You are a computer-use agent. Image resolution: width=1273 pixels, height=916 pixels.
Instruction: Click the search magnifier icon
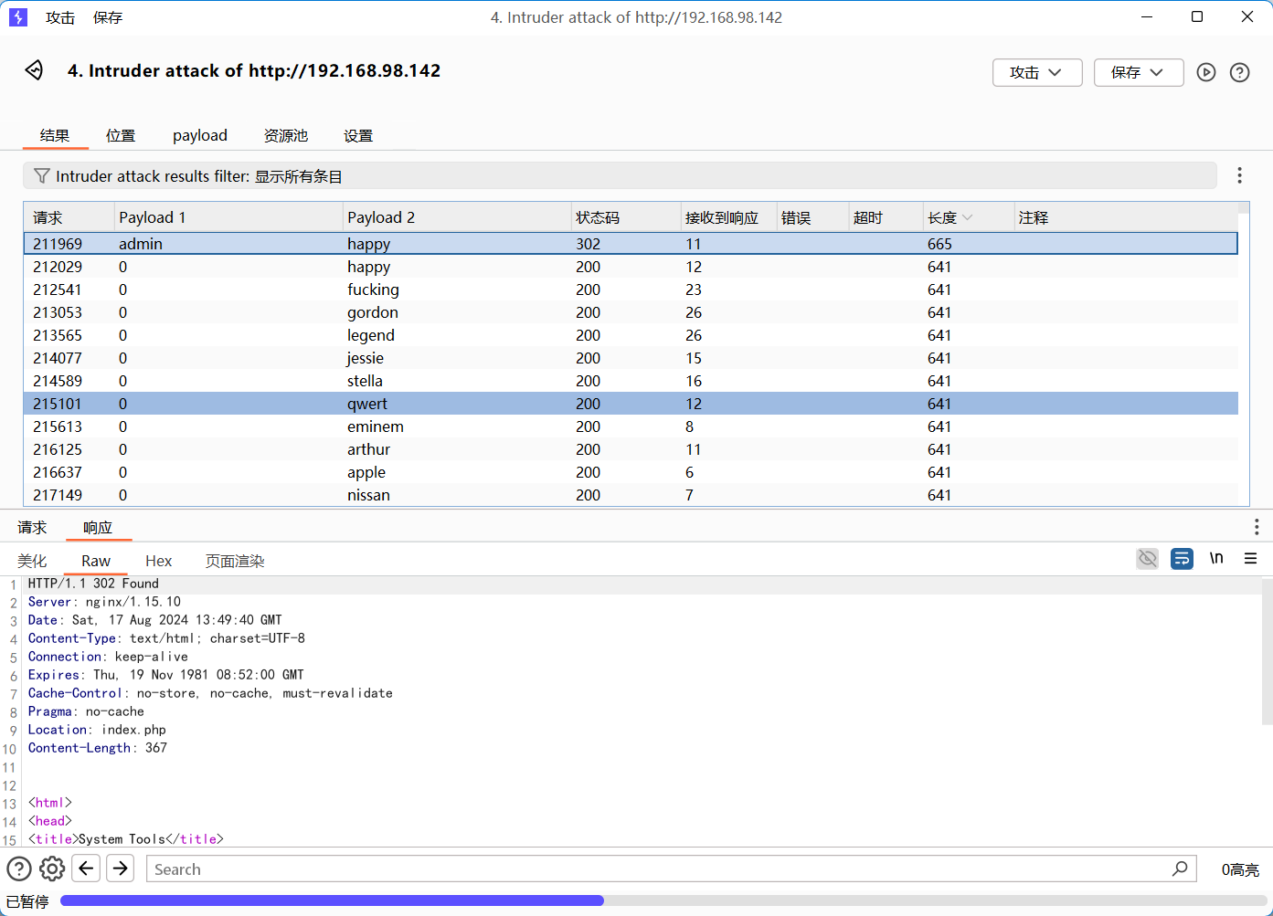tap(1180, 869)
